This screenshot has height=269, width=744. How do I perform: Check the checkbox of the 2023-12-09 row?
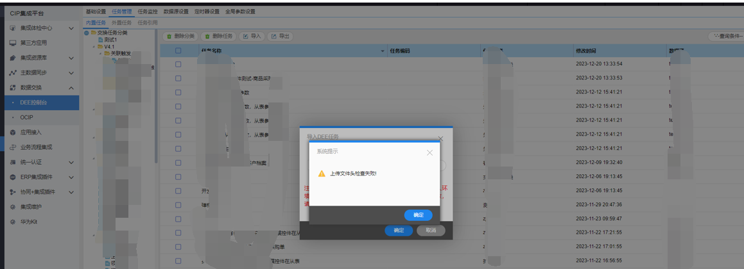pyautogui.click(x=178, y=162)
